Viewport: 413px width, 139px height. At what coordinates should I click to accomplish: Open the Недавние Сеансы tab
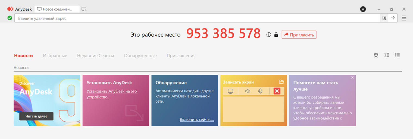[95, 56]
